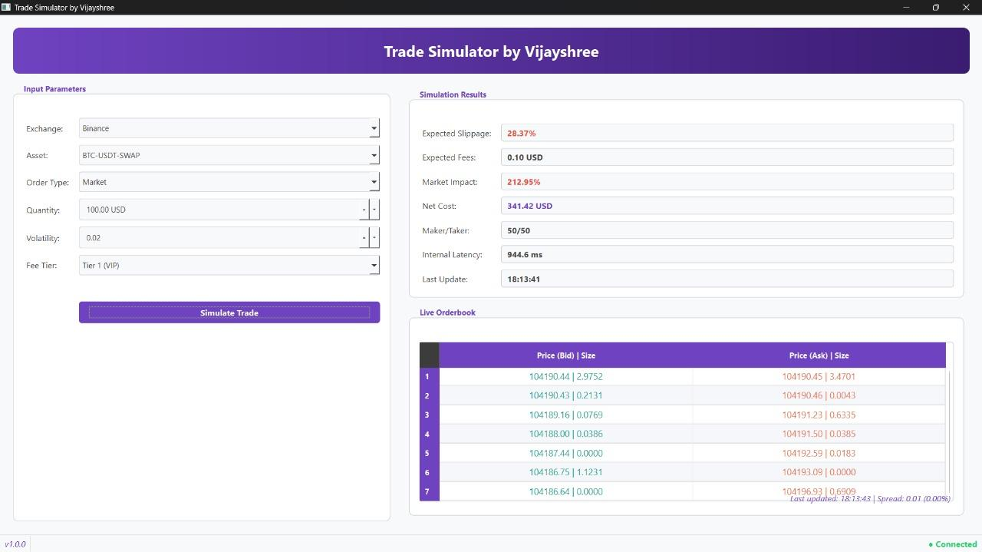Increase Quantity with the up stepper arrow

tap(364, 210)
